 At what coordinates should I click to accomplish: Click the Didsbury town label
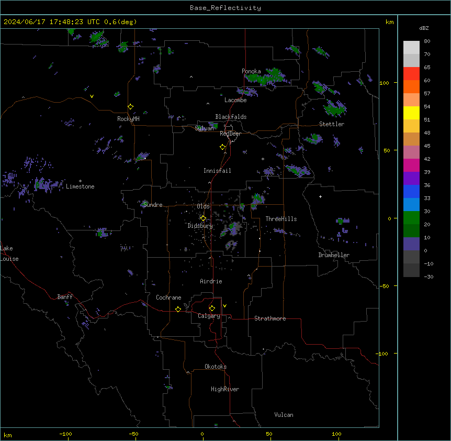click(200, 226)
